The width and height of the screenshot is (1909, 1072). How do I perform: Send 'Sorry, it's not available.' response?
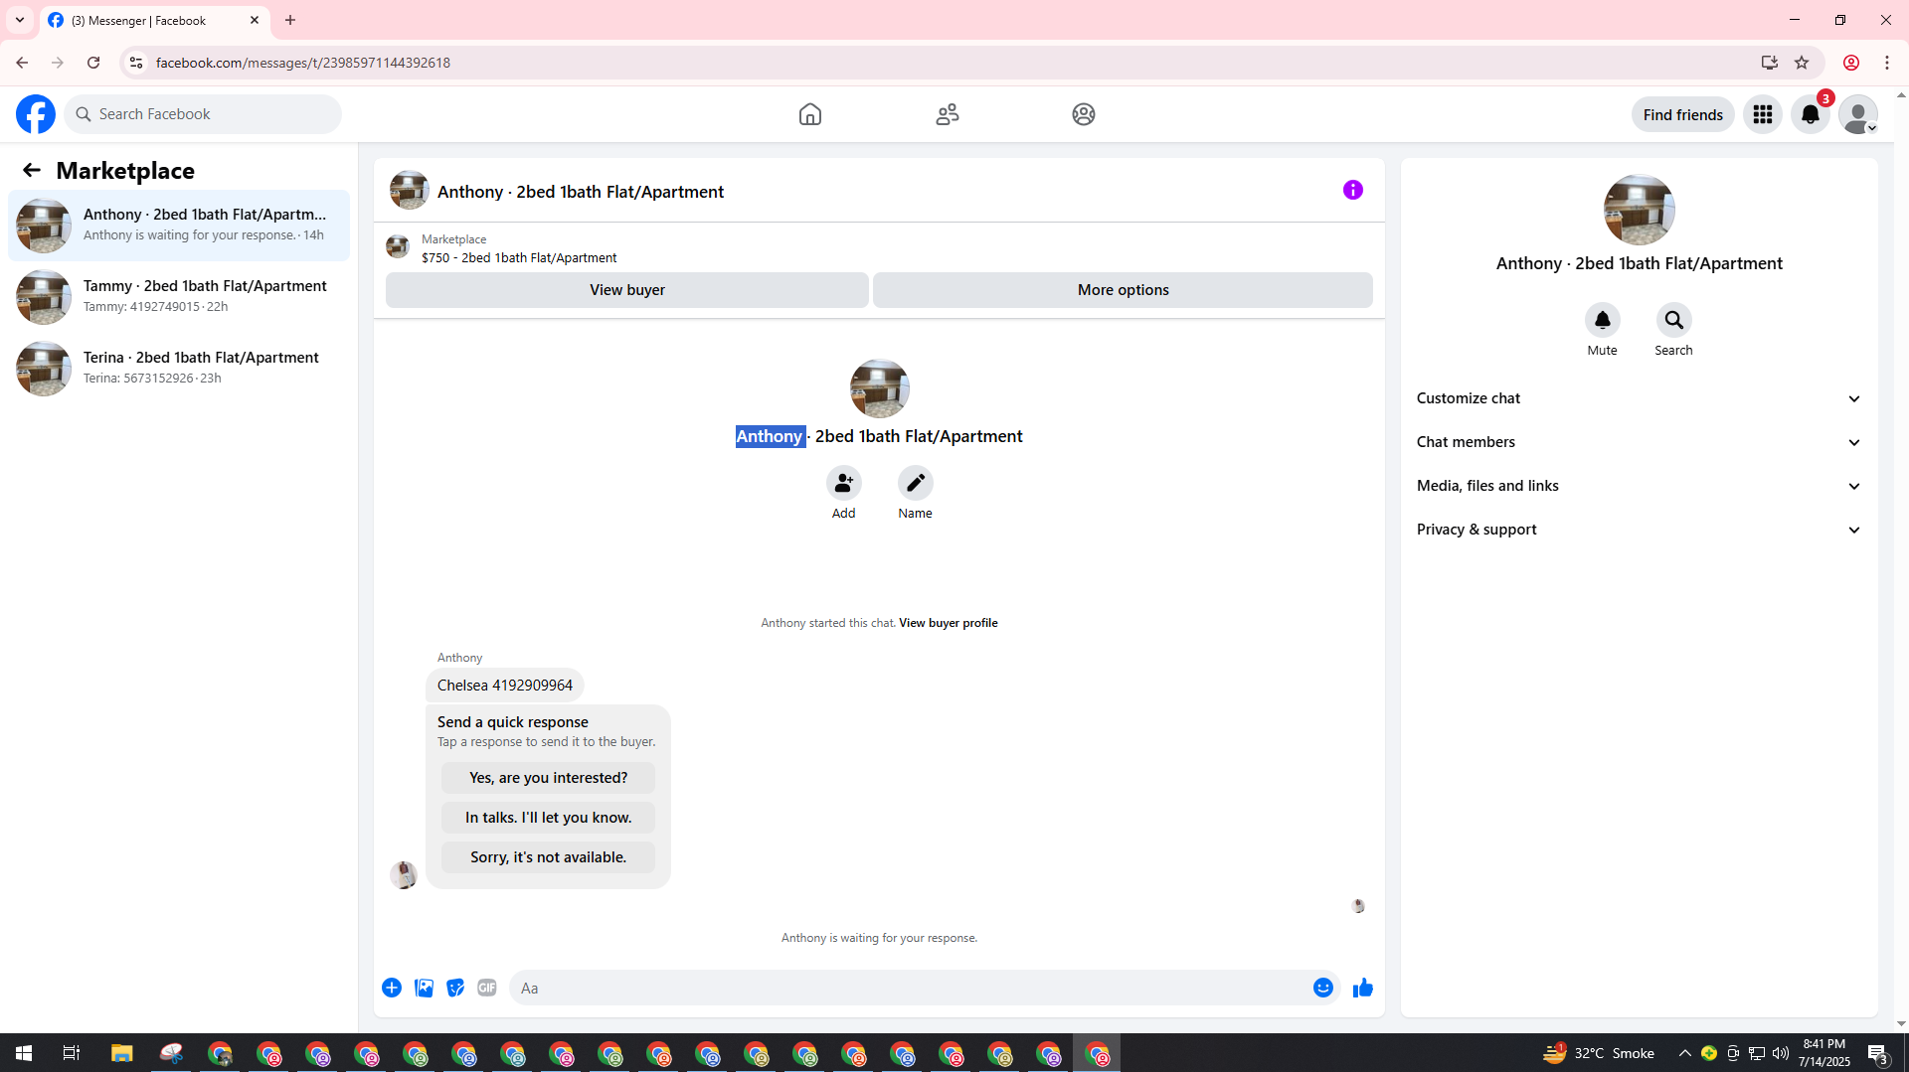[548, 857]
